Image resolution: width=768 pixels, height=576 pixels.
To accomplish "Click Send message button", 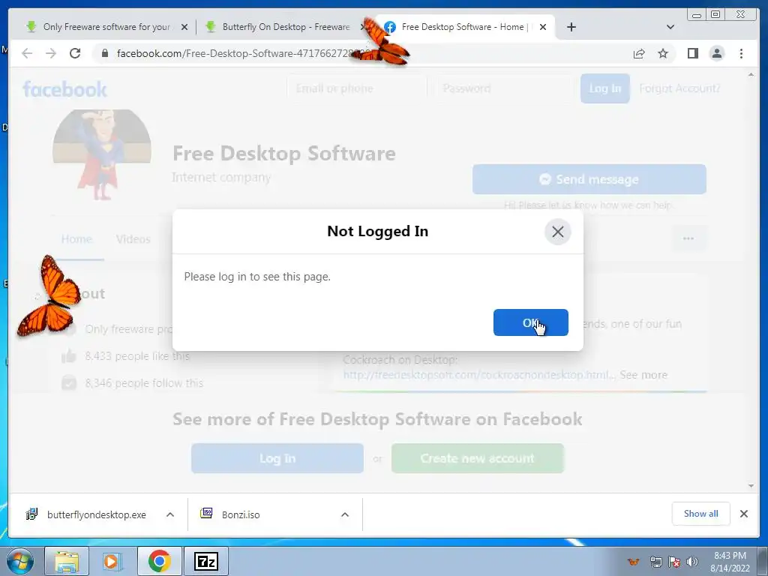I will pos(589,179).
